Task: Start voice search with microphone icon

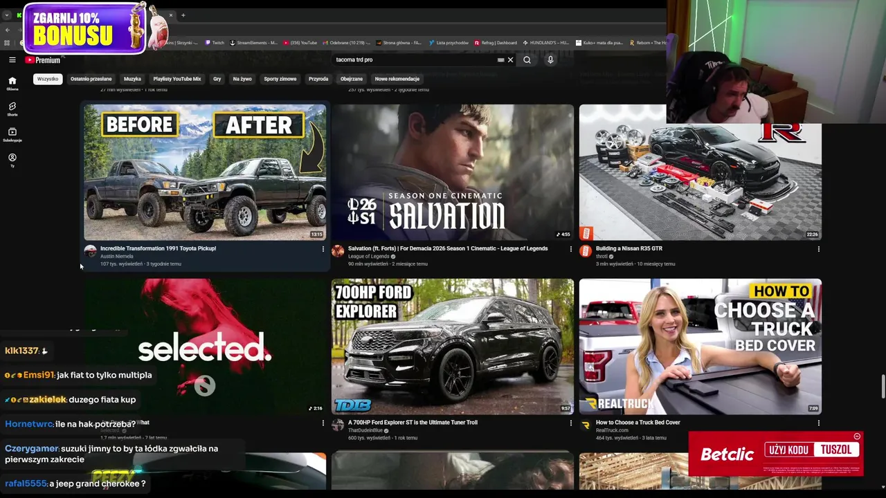Action: (550, 60)
